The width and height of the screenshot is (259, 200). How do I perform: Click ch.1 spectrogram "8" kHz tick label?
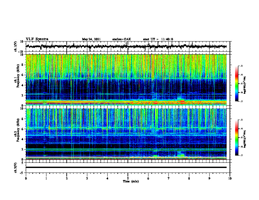point(23,65)
